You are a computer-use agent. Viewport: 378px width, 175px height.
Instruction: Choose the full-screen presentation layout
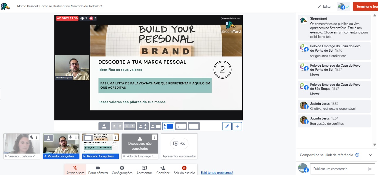193,126
